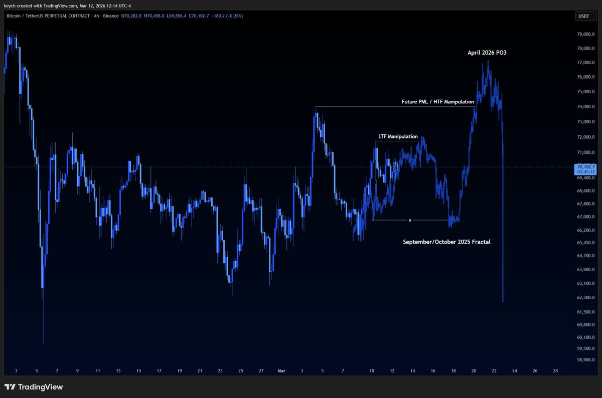
Task: Click the 60,100.0 price axis label
Action: pyautogui.click(x=586, y=337)
